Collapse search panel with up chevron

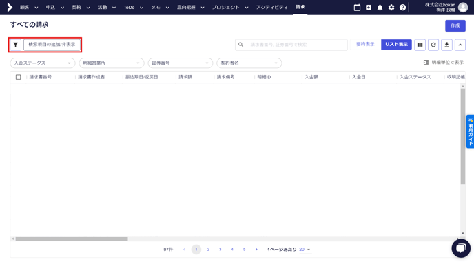[460, 45]
